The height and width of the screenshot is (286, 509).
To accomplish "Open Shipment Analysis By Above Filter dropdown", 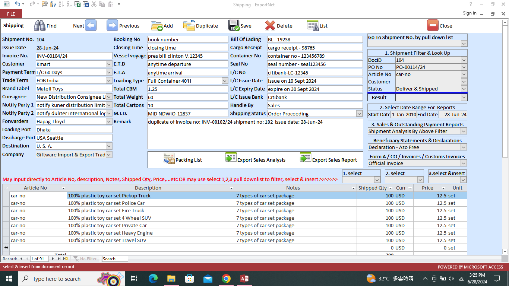I will coord(464,131).
